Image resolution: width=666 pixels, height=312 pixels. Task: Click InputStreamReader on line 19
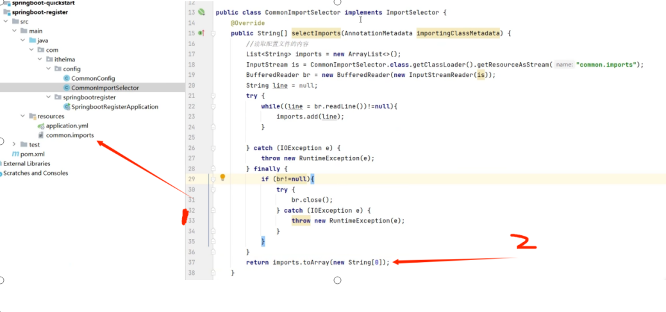441,75
